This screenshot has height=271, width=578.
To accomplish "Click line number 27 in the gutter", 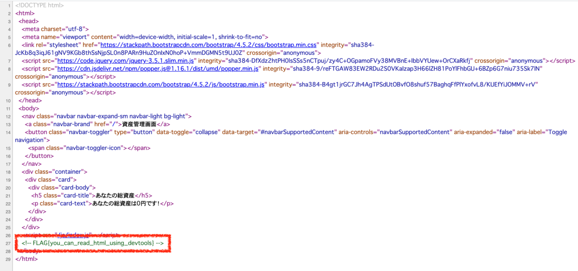I will coord(8,244).
